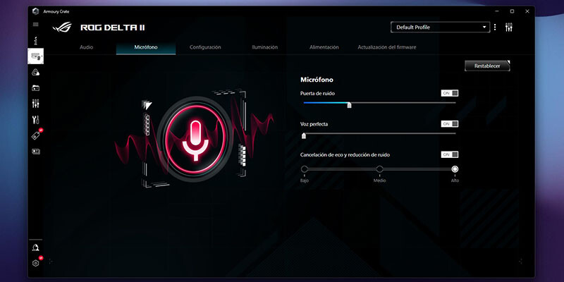The width and height of the screenshot is (564, 282).
Task: Open the equalizer sliders icon at top right
Action: tap(508, 27)
